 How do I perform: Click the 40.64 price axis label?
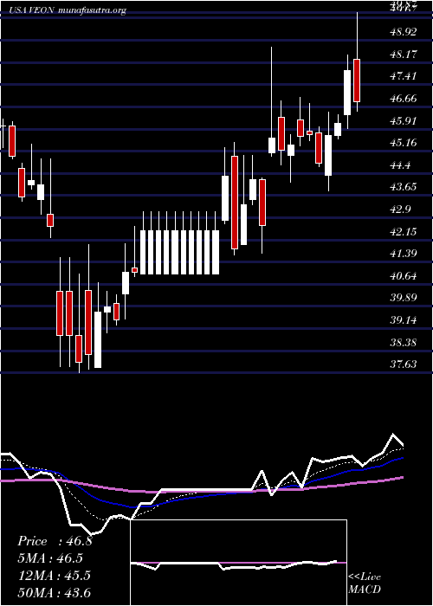pos(404,276)
